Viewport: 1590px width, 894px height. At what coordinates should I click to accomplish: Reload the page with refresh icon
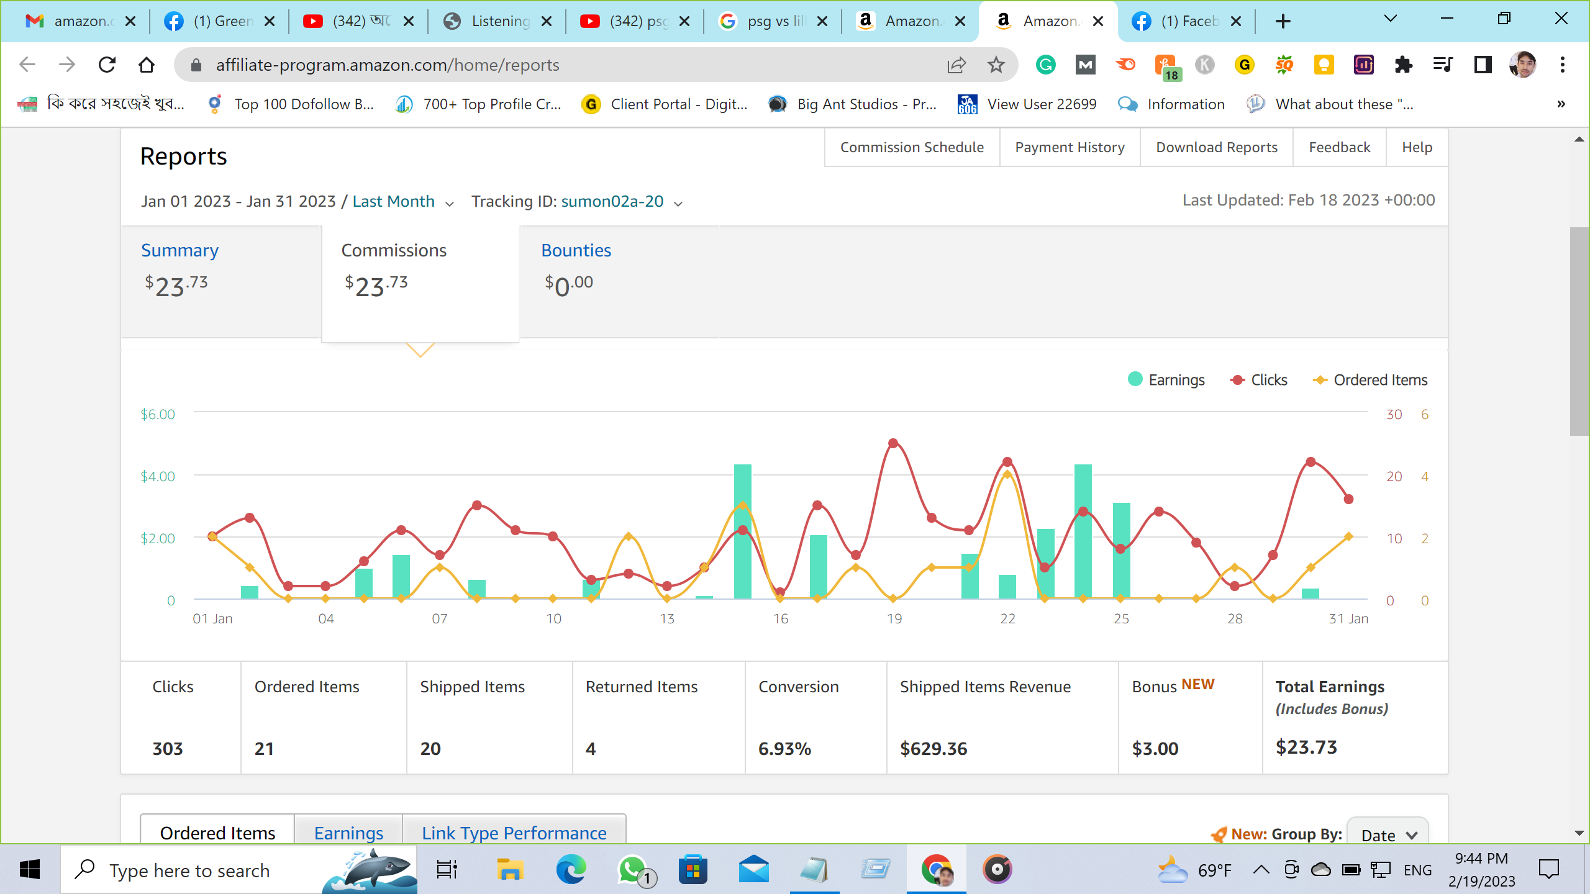[107, 65]
